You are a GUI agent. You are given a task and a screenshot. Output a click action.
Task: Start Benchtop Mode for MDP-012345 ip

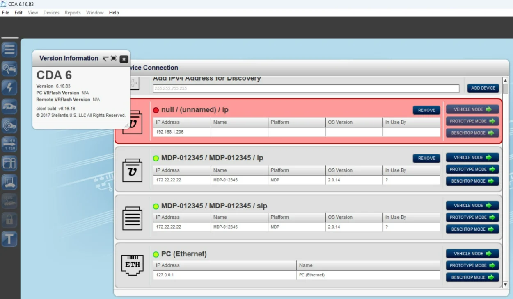click(472, 181)
